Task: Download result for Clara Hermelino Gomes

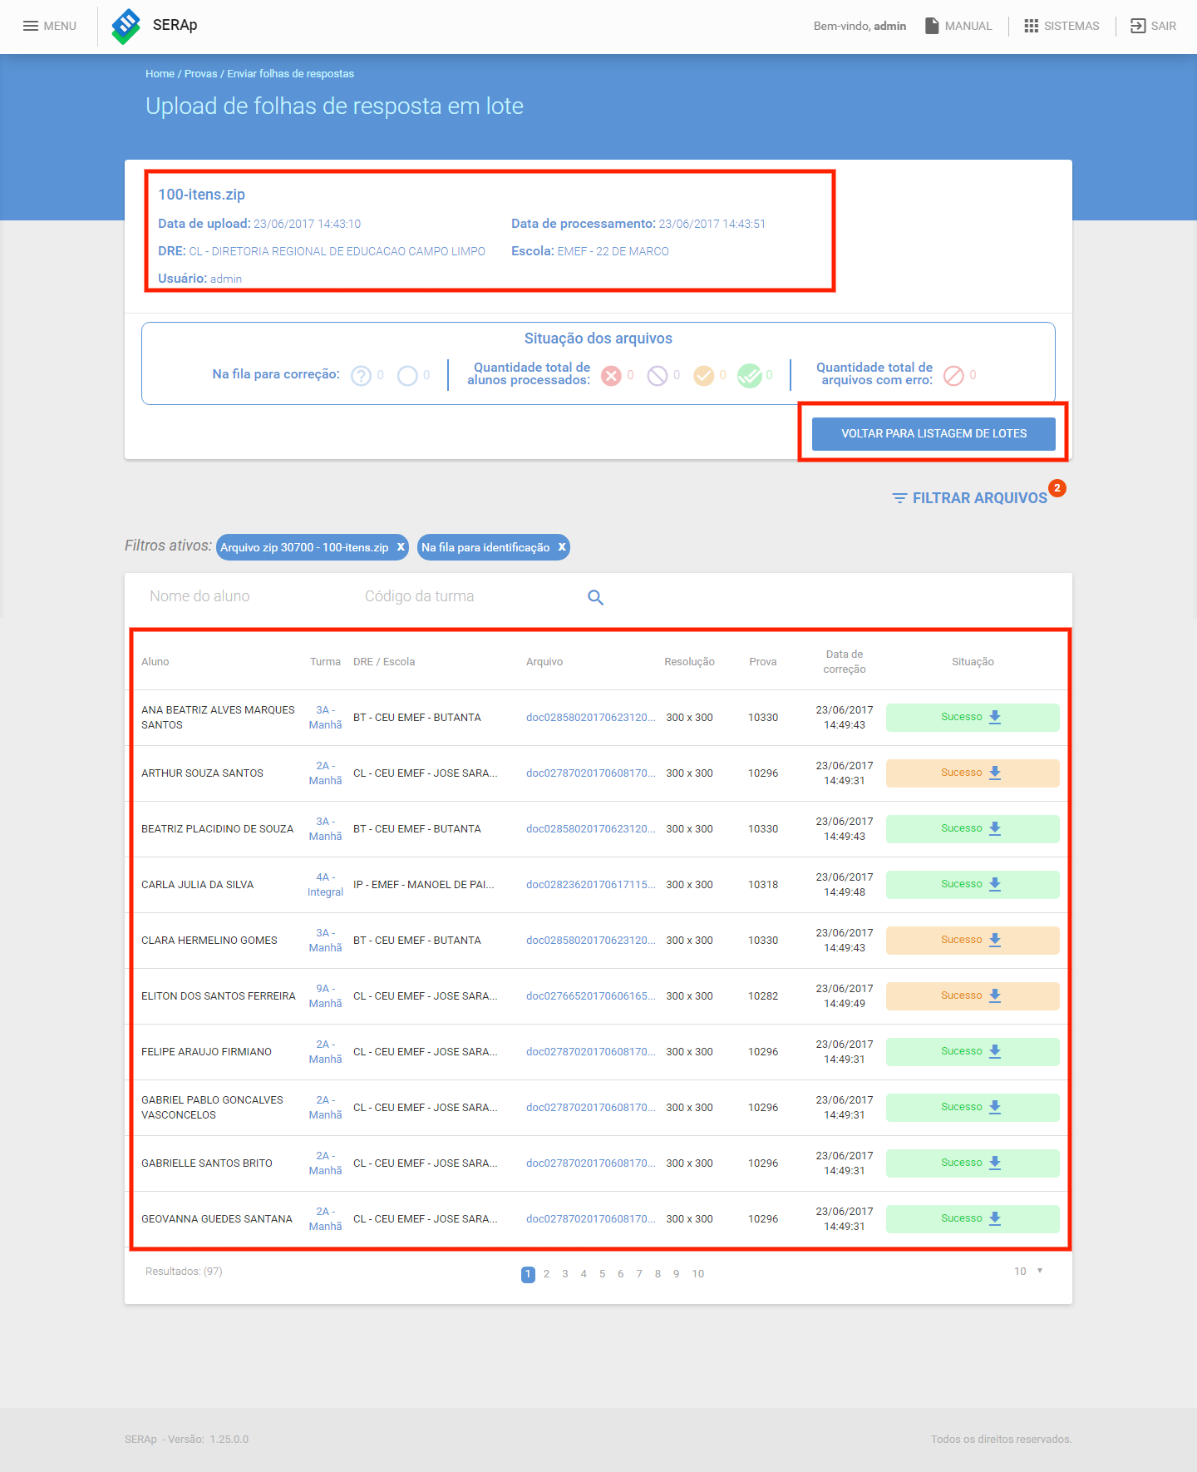Action: [x=995, y=941]
